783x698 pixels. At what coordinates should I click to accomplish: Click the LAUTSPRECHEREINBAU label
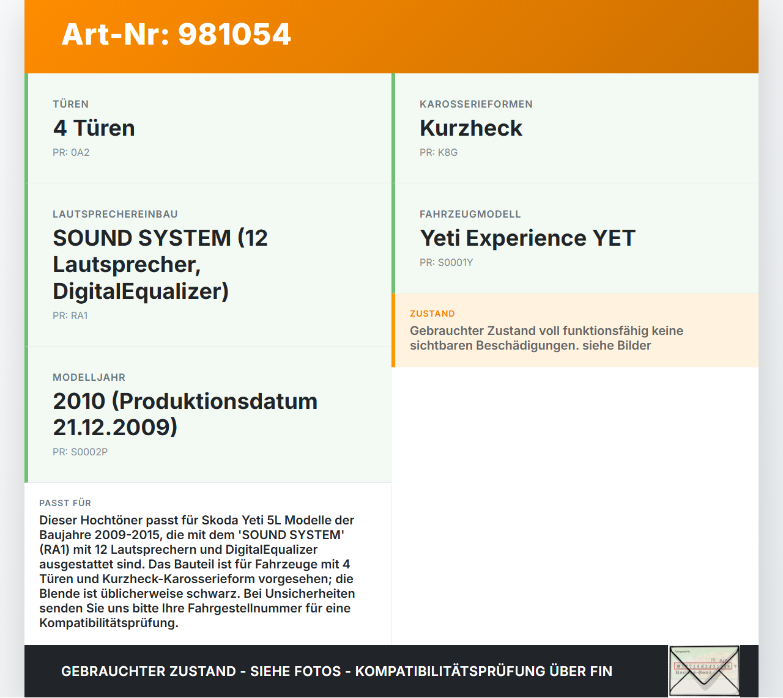[115, 215]
